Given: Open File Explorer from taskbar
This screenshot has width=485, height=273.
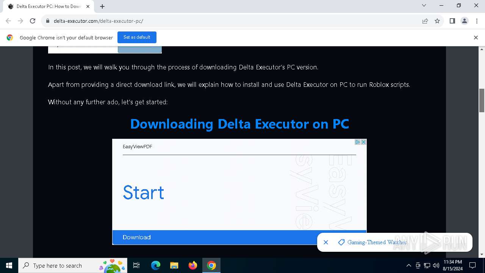Looking at the screenshot, I should pos(174,265).
